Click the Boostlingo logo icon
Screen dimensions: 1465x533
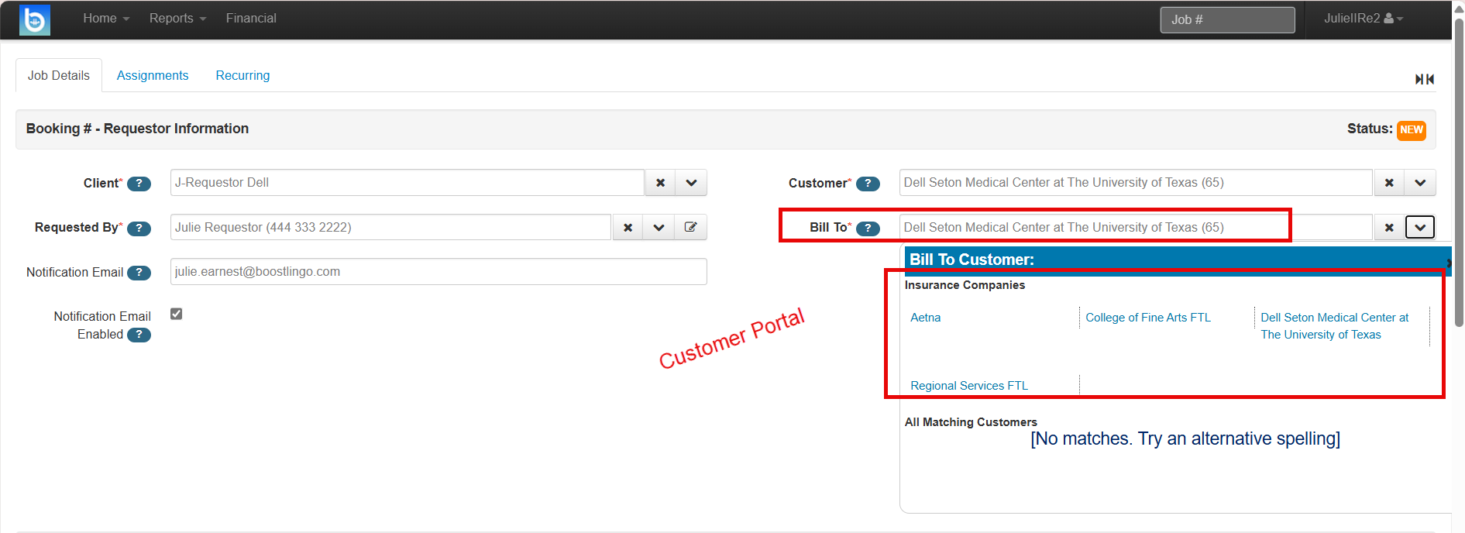pyautogui.click(x=35, y=19)
